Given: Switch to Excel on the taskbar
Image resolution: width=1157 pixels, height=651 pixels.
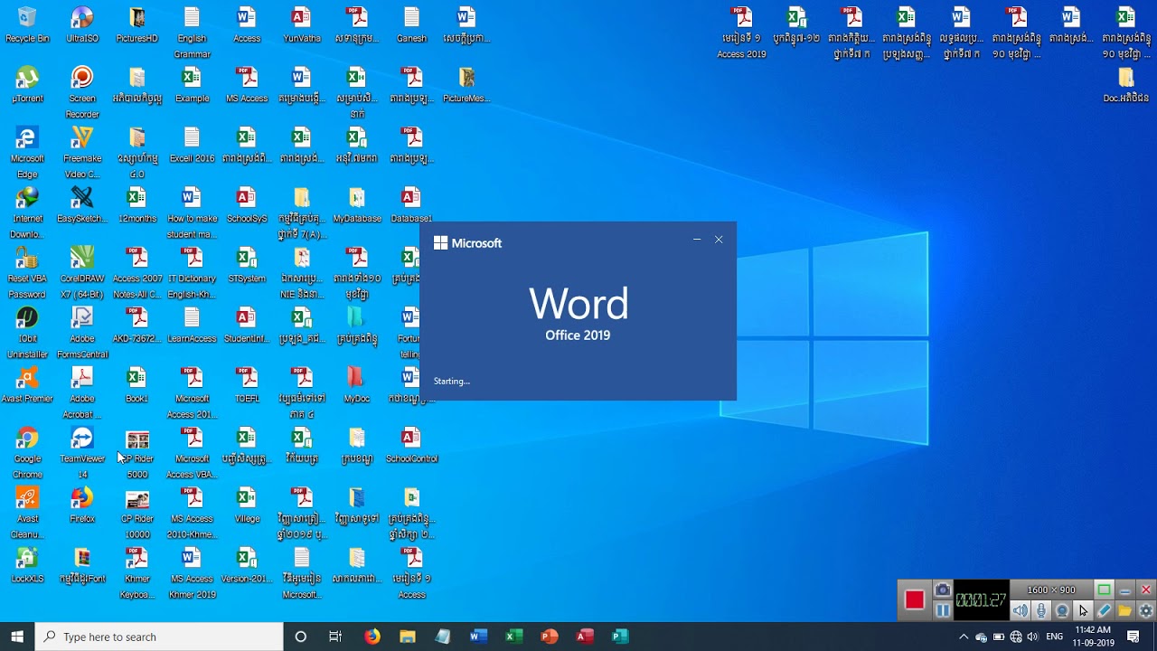Looking at the screenshot, I should 513,637.
